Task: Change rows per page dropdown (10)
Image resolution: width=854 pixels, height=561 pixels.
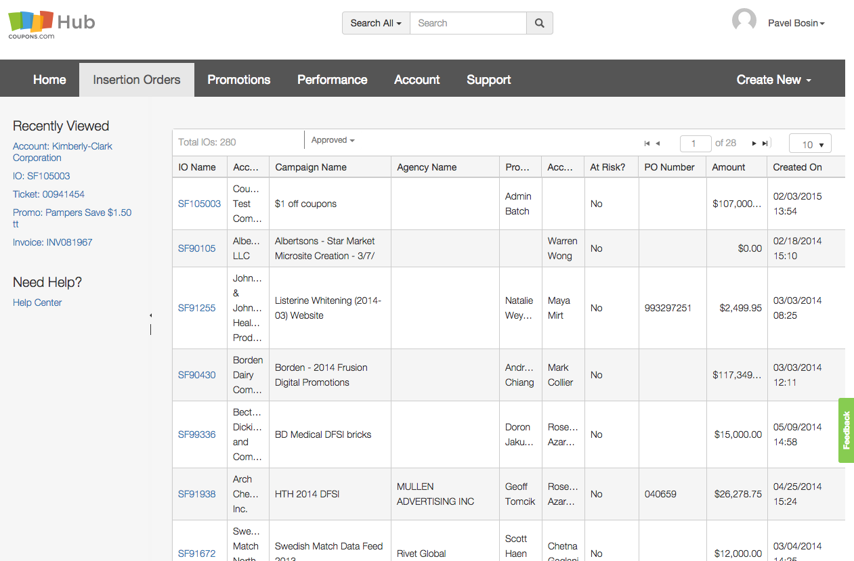Action: coord(810,144)
